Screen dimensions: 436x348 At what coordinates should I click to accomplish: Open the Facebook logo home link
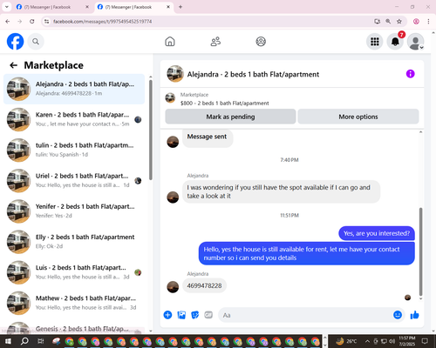pos(15,42)
